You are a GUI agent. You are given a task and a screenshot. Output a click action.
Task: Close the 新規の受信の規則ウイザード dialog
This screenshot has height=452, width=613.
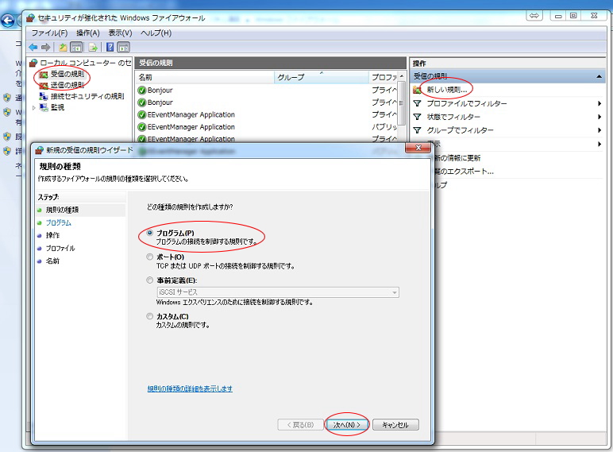[x=418, y=148]
